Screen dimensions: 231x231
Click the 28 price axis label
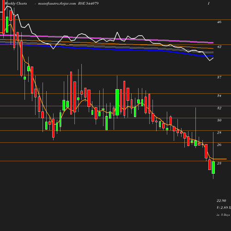pos(219,133)
